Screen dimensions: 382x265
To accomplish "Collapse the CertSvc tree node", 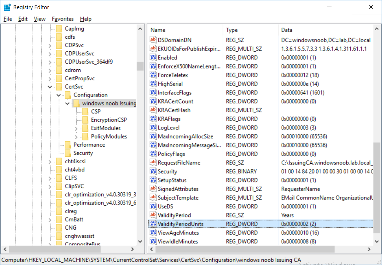I will click(50, 87).
